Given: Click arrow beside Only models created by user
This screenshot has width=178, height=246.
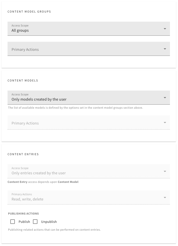Looking at the screenshot, I should pyautogui.click(x=165, y=98).
